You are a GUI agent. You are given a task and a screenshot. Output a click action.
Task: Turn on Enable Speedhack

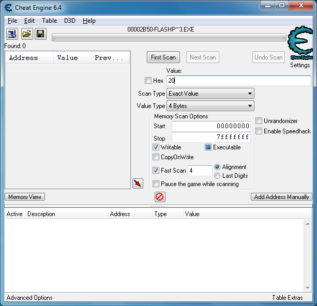click(259, 131)
